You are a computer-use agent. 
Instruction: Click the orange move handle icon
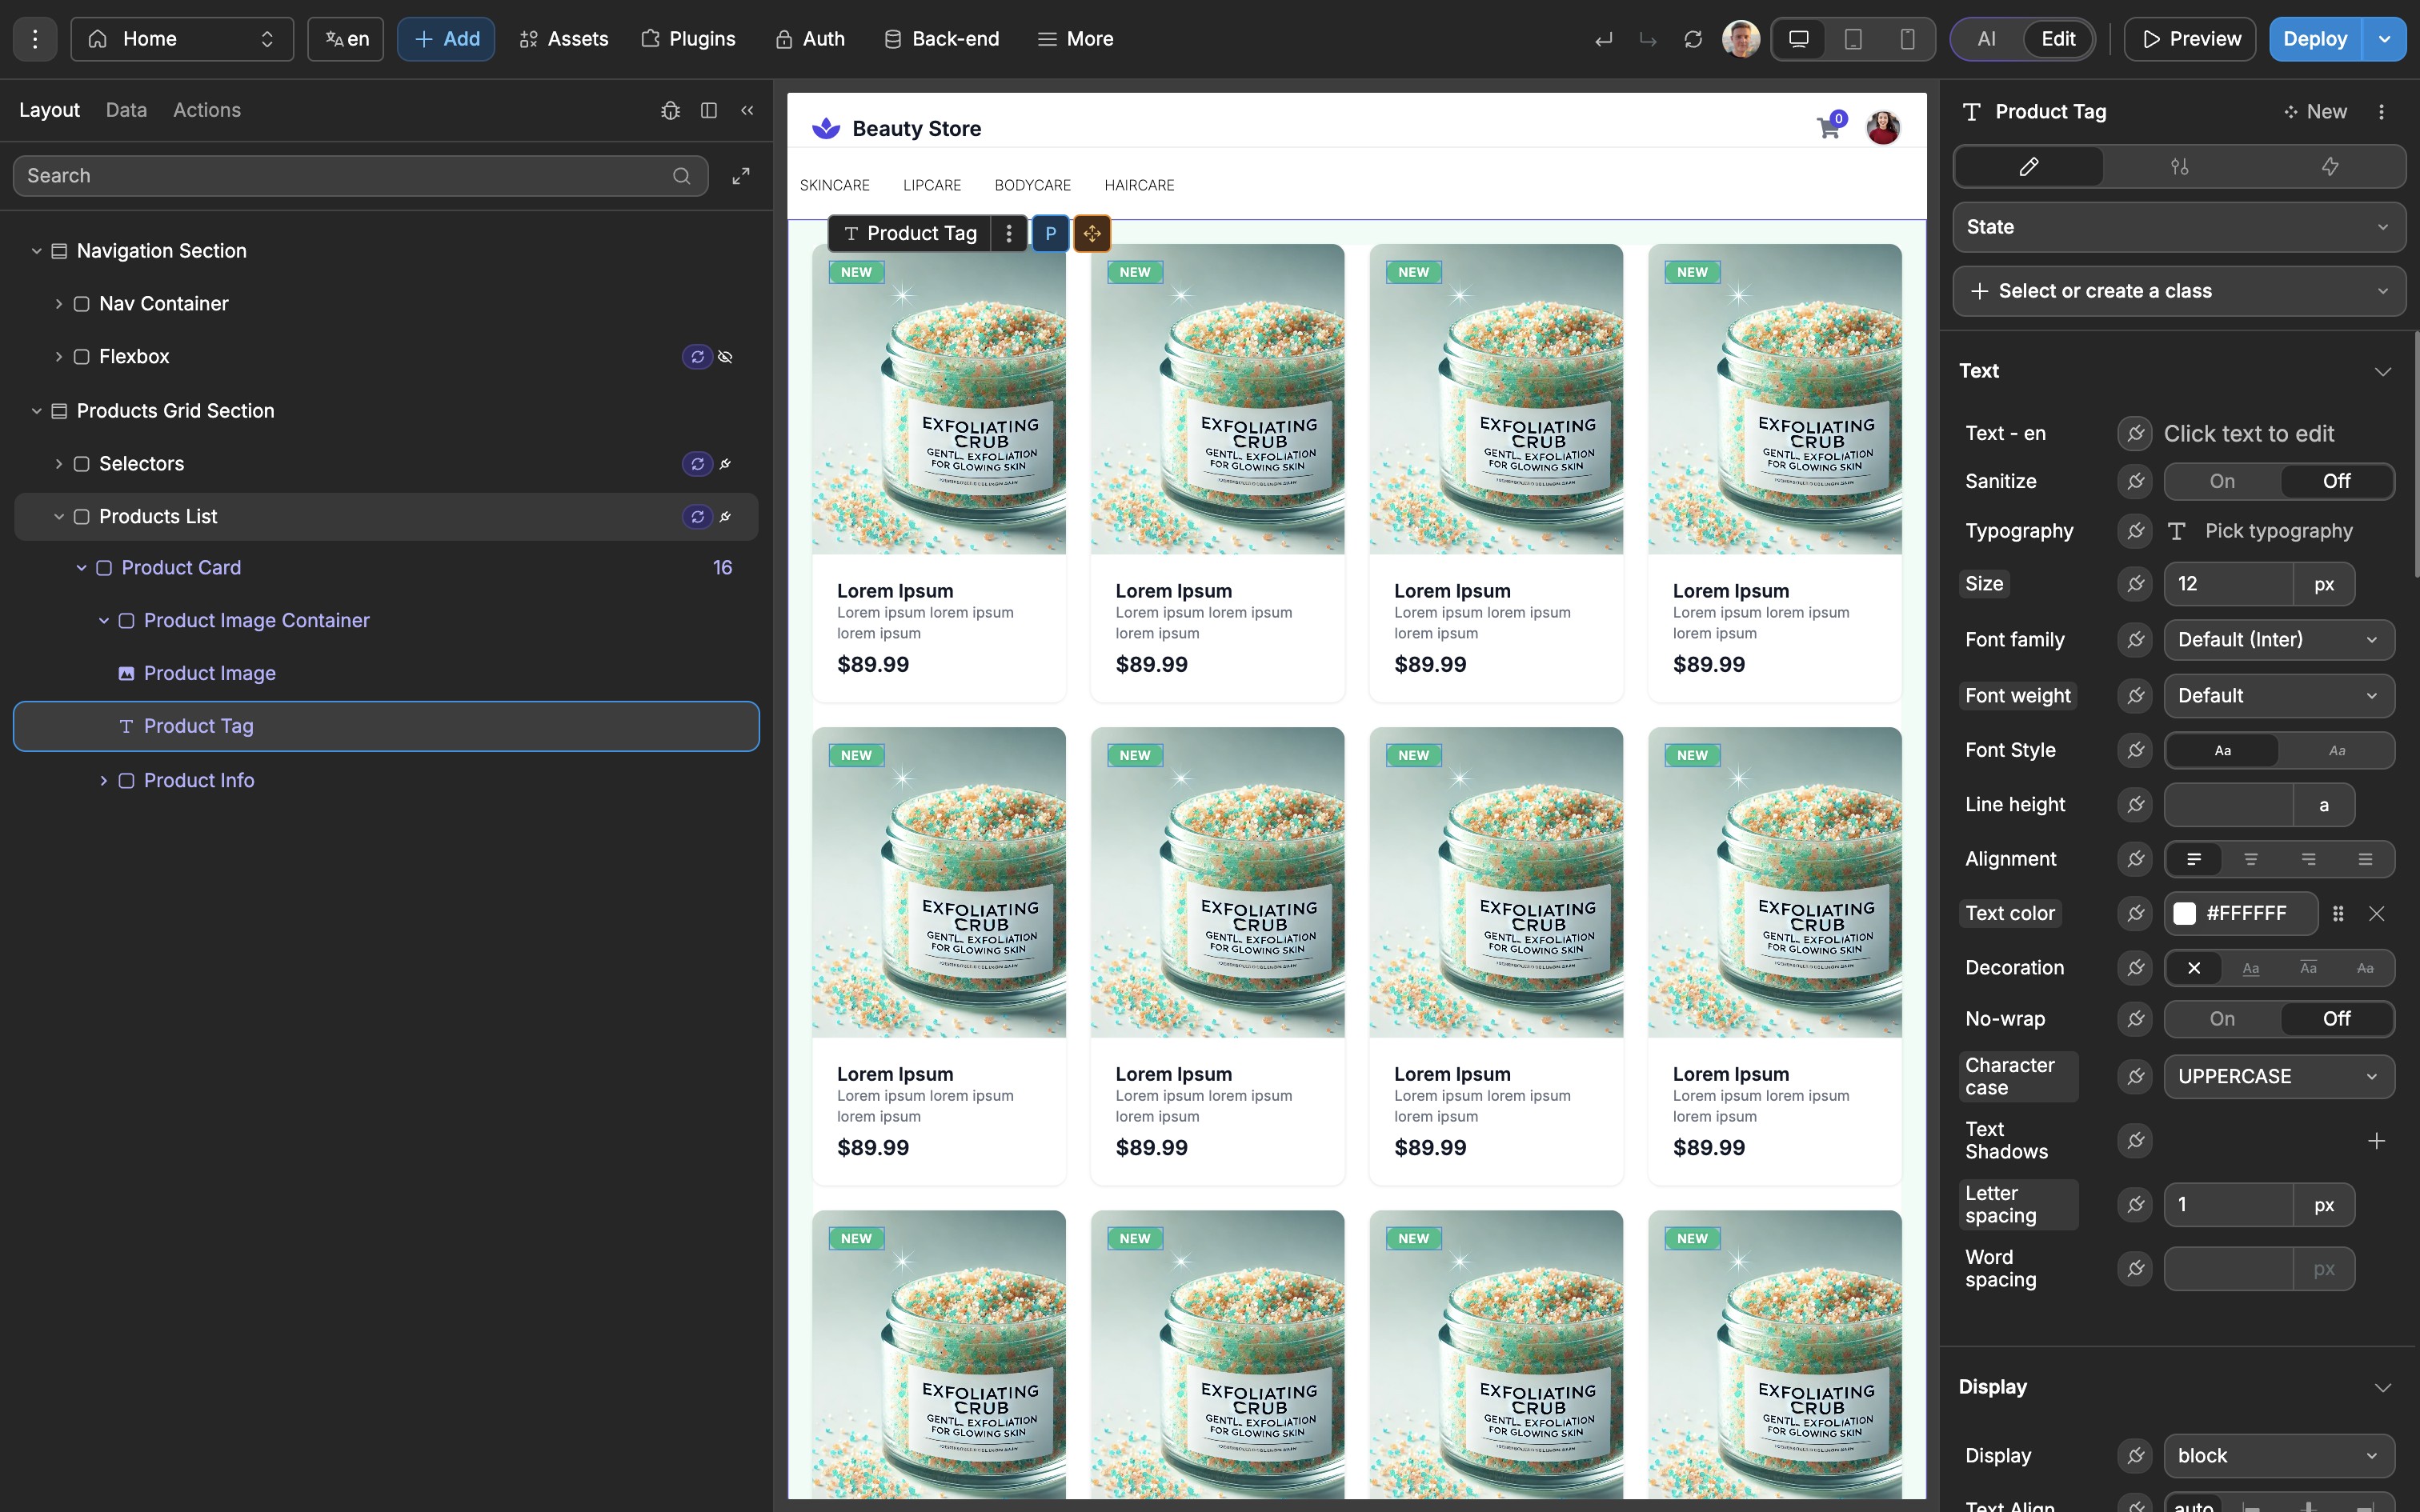point(1092,233)
